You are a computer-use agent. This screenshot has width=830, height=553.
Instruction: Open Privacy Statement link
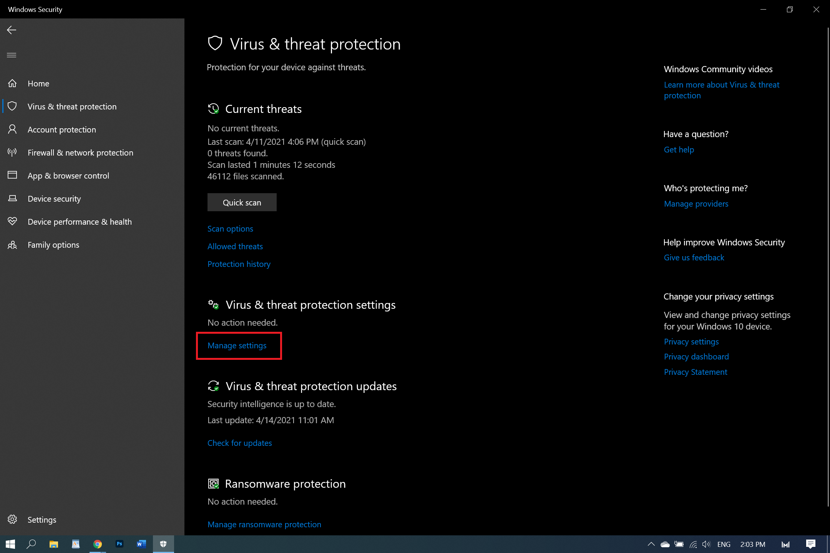click(x=696, y=372)
